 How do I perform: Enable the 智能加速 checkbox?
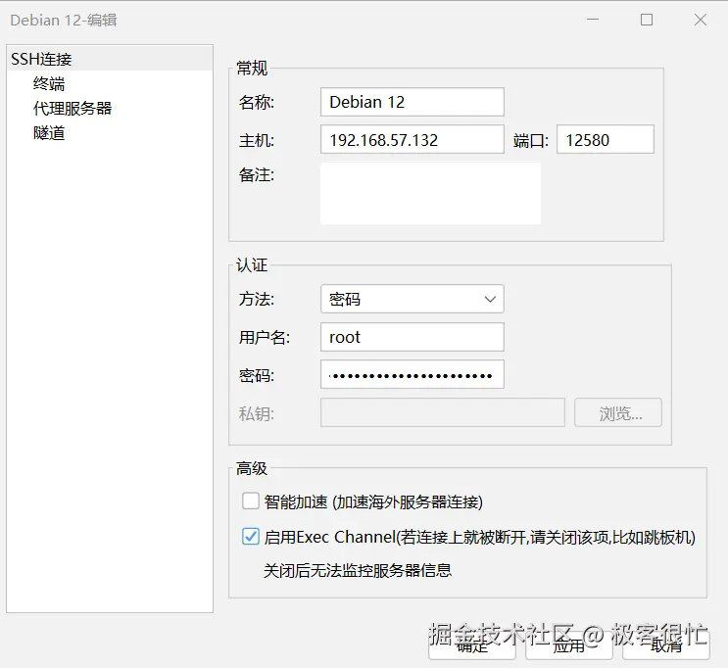coord(251,501)
